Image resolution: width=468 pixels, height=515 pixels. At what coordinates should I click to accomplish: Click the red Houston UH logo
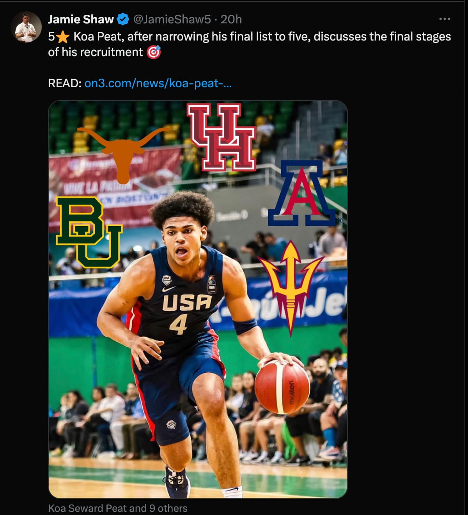click(221, 136)
